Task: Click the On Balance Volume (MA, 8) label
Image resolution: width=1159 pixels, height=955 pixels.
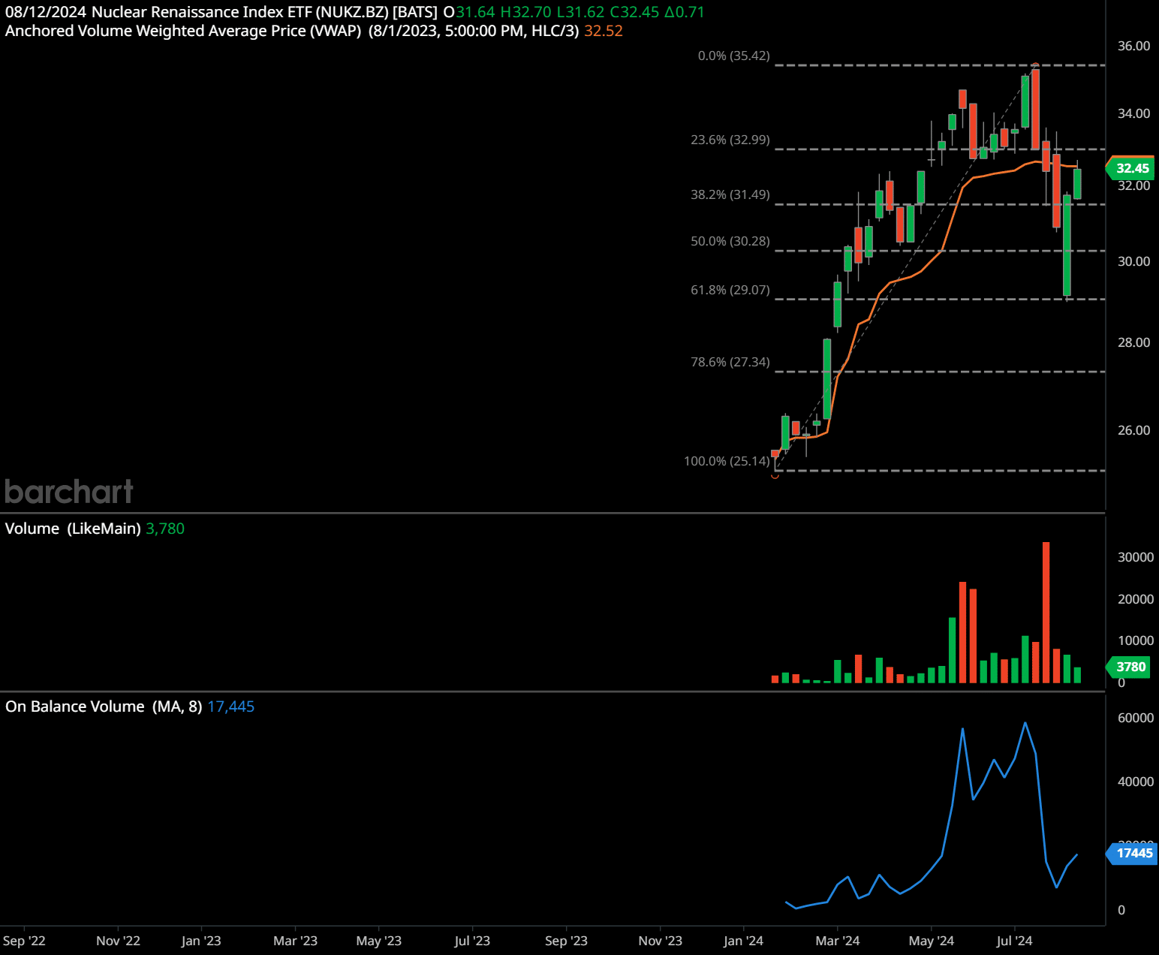Action: click(104, 706)
